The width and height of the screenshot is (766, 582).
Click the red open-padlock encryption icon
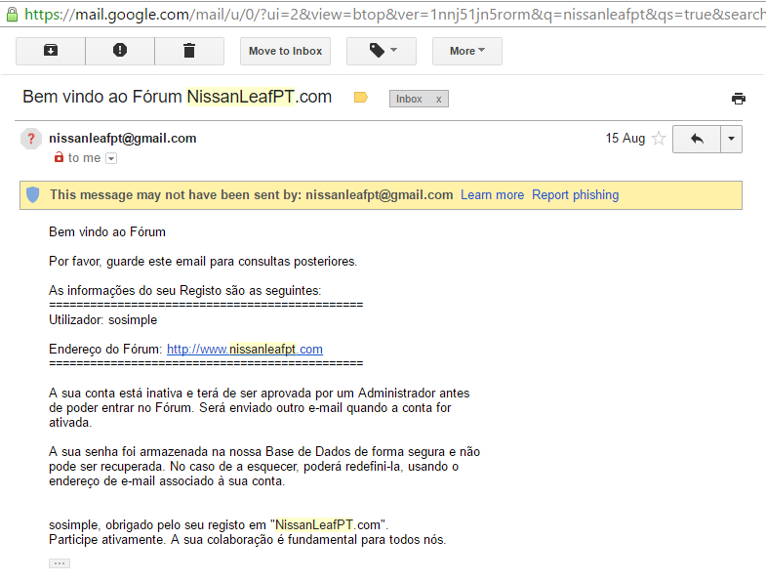[x=59, y=157]
